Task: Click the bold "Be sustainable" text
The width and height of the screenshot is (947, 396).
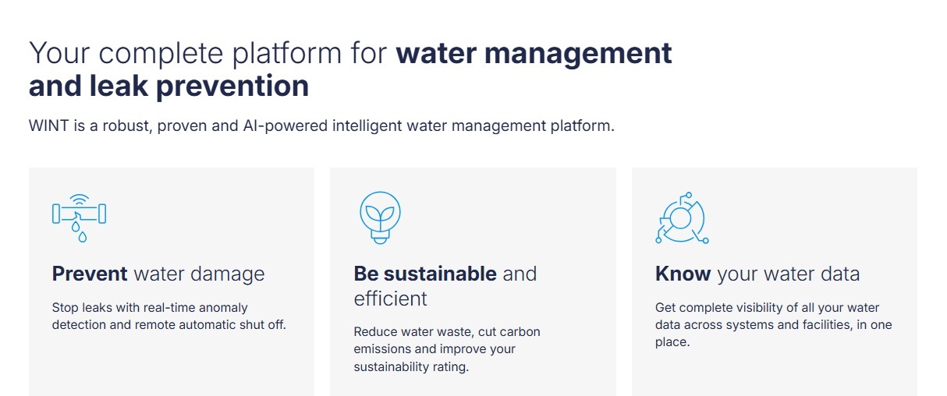Action: 425,274
